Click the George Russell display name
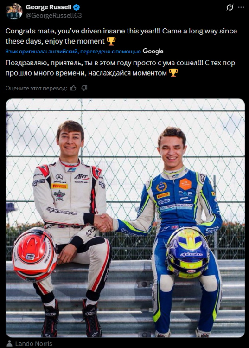 coord(49,7)
